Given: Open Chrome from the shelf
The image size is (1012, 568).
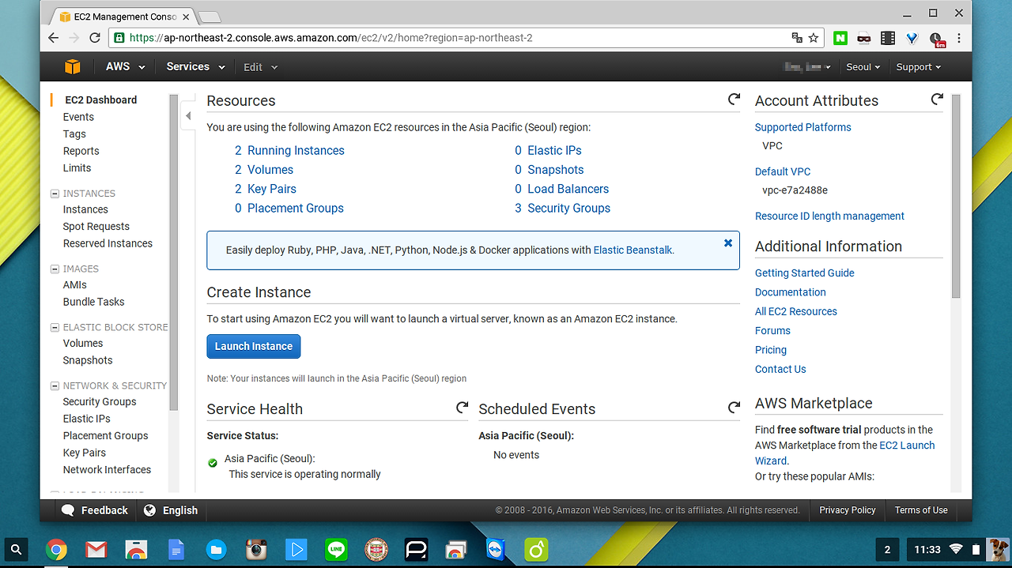Looking at the screenshot, I should 56,550.
